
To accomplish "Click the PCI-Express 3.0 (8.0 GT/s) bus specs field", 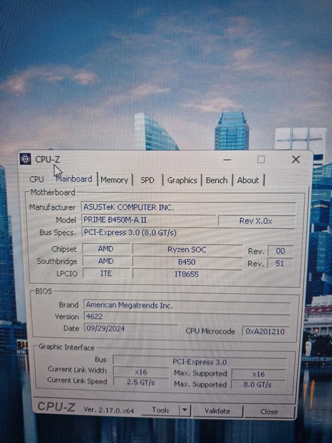I will pyautogui.click(x=188, y=233).
